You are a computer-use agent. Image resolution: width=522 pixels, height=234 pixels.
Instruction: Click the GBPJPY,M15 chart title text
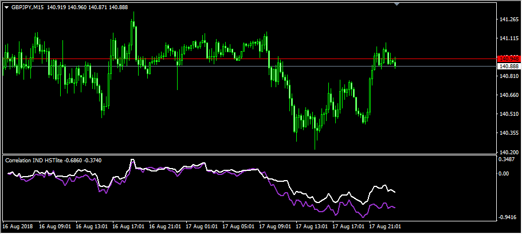(x=28, y=7)
